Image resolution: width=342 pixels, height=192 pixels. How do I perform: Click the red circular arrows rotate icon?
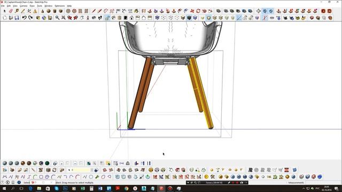tap(198, 11)
